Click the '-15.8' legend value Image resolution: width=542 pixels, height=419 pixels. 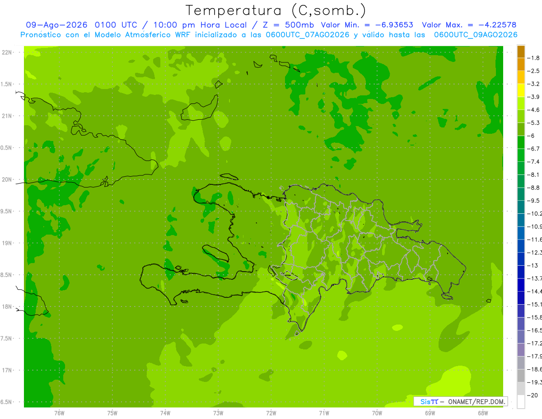pos(534,317)
